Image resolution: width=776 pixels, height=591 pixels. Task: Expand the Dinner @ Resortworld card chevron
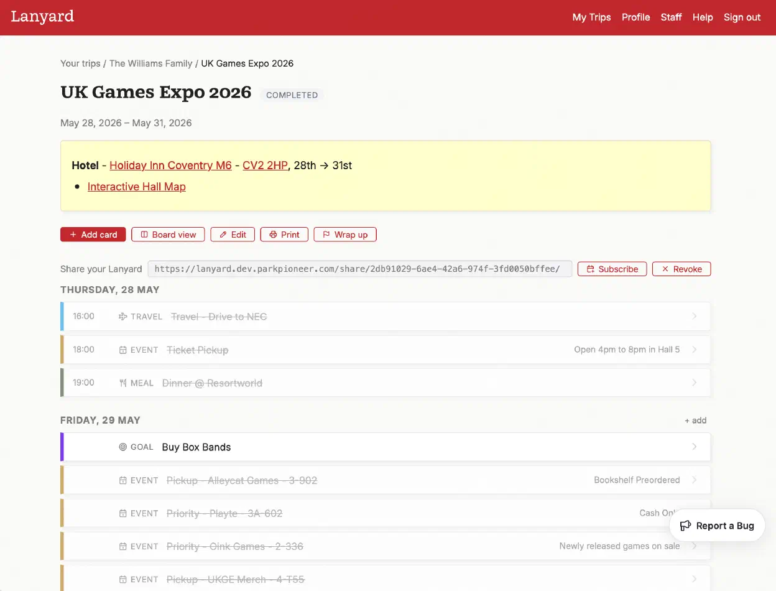click(x=695, y=383)
